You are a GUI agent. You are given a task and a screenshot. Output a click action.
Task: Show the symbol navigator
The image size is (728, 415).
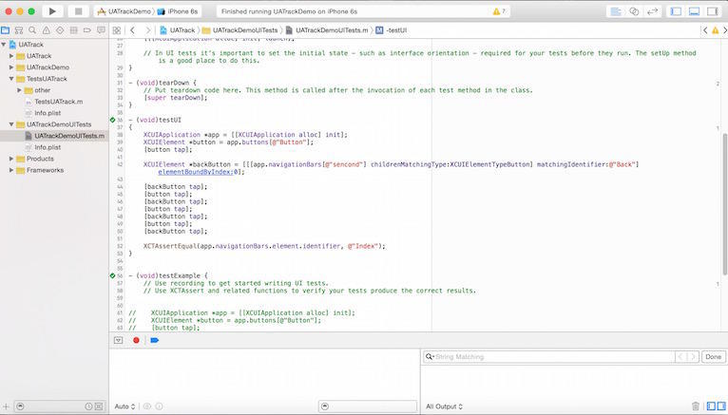[x=19, y=30]
